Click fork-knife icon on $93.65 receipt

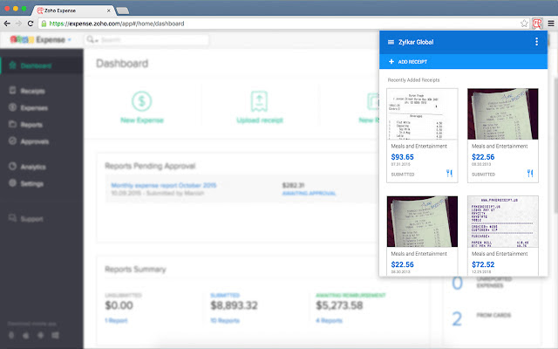point(449,174)
